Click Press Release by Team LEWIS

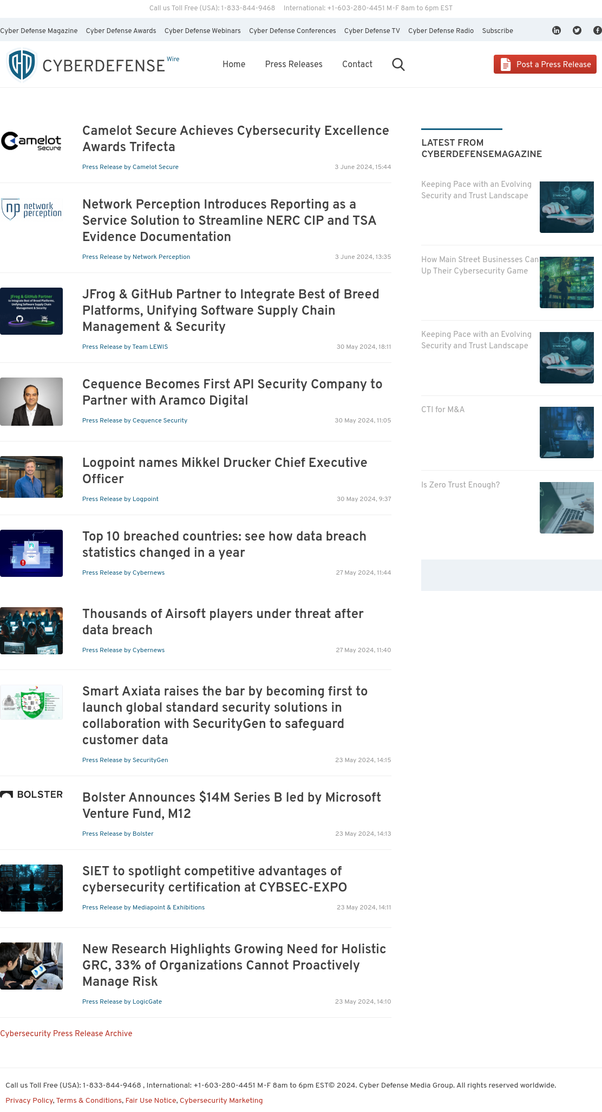click(125, 347)
